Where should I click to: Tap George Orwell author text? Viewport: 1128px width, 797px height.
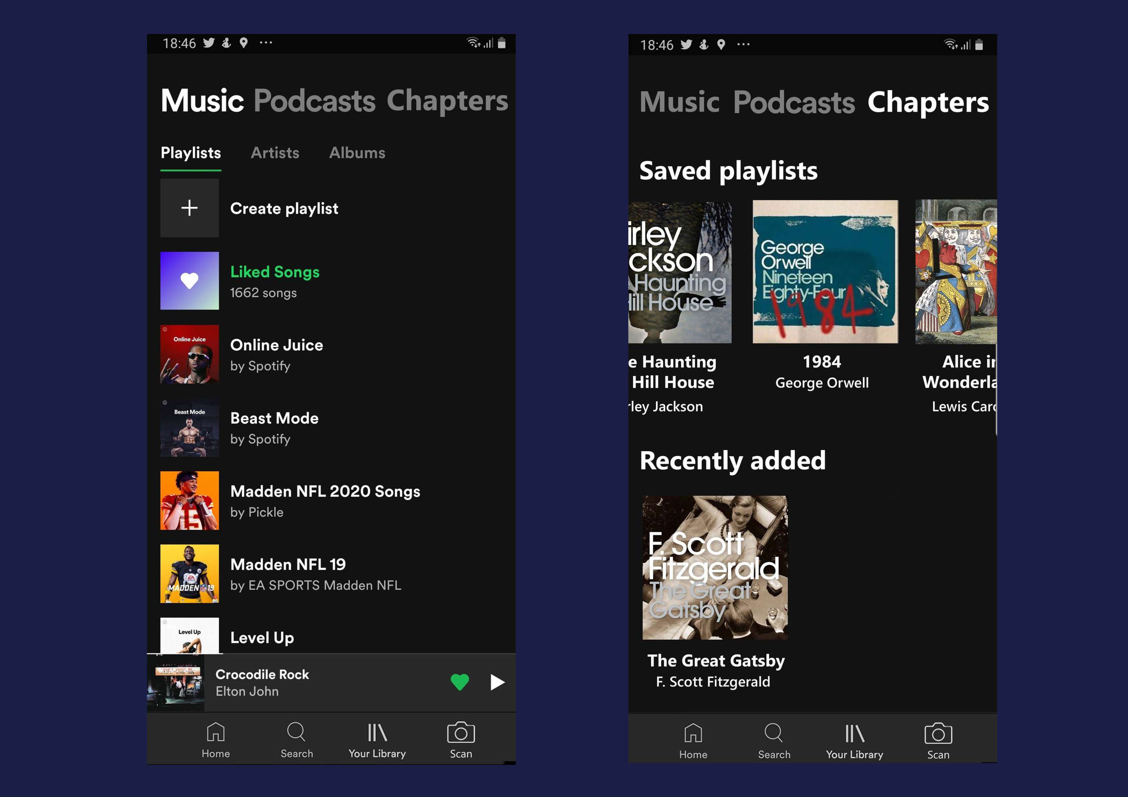coord(822,383)
